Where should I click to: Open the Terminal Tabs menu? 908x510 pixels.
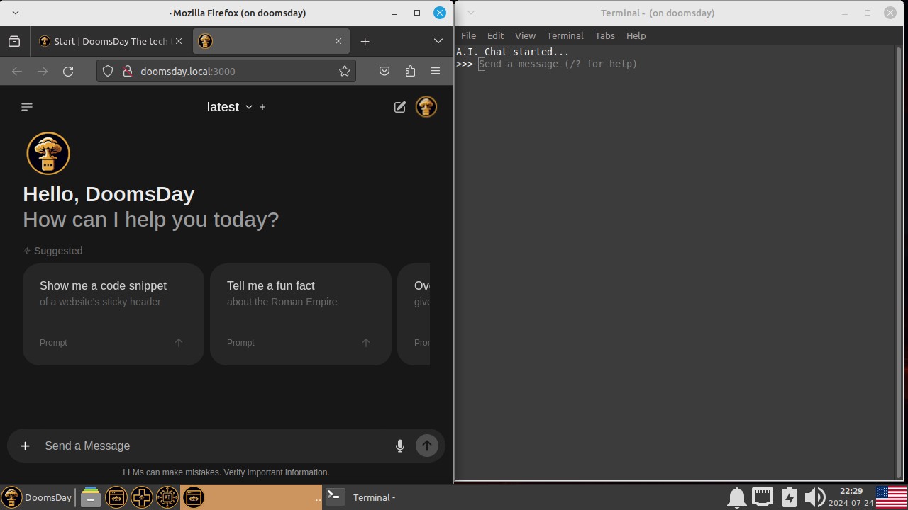[x=604, y=35]
